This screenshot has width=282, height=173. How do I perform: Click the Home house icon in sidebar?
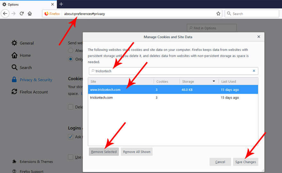[14, 55]
